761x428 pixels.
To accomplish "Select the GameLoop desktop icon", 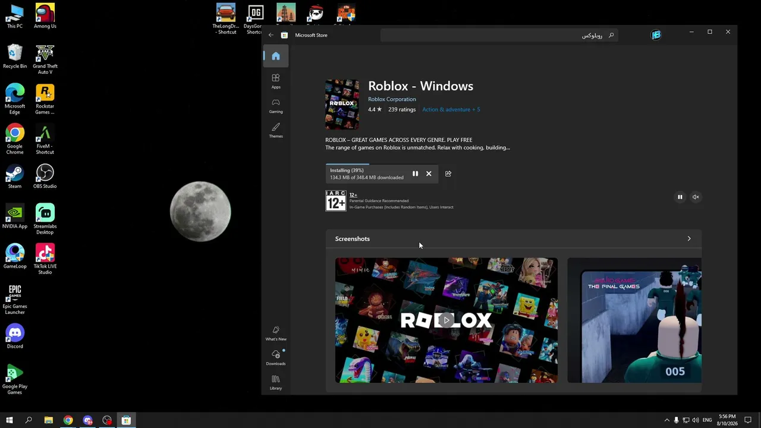I will (x=15, y=256).
